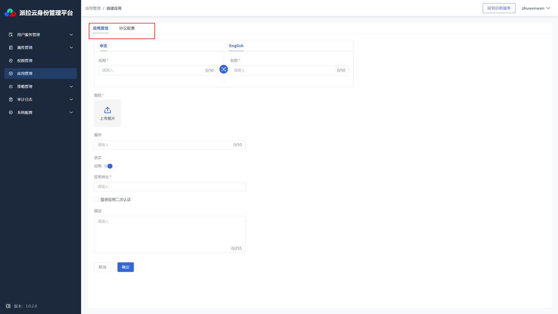Click the 回到自助服务 button
The height and width of the screenshot is (314, 558).
[x=499, y=8]
